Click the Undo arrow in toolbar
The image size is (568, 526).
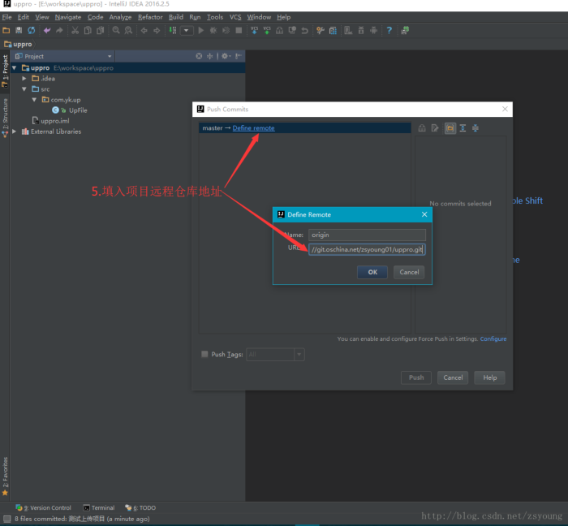47,30
